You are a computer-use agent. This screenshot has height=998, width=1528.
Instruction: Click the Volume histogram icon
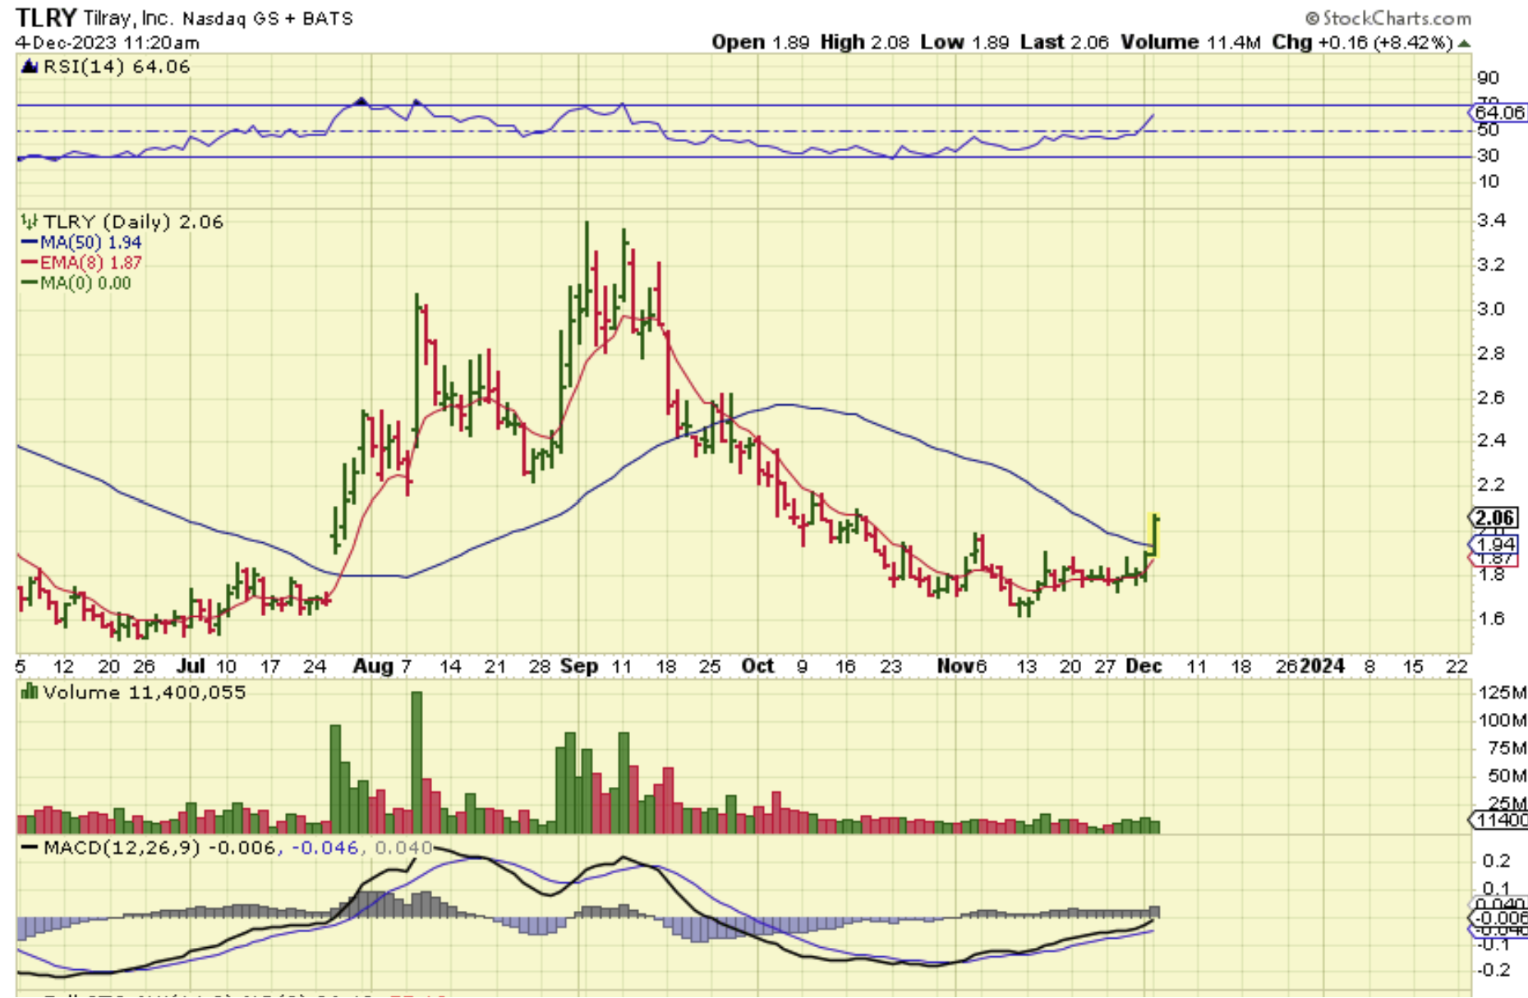tap(30, 692)
